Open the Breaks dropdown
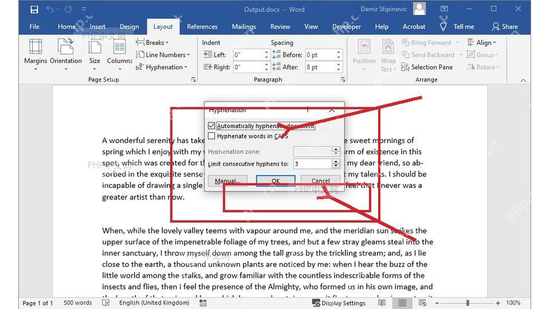 [152, 42]
